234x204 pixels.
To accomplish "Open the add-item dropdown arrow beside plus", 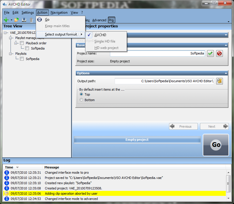I will (11, 20).
